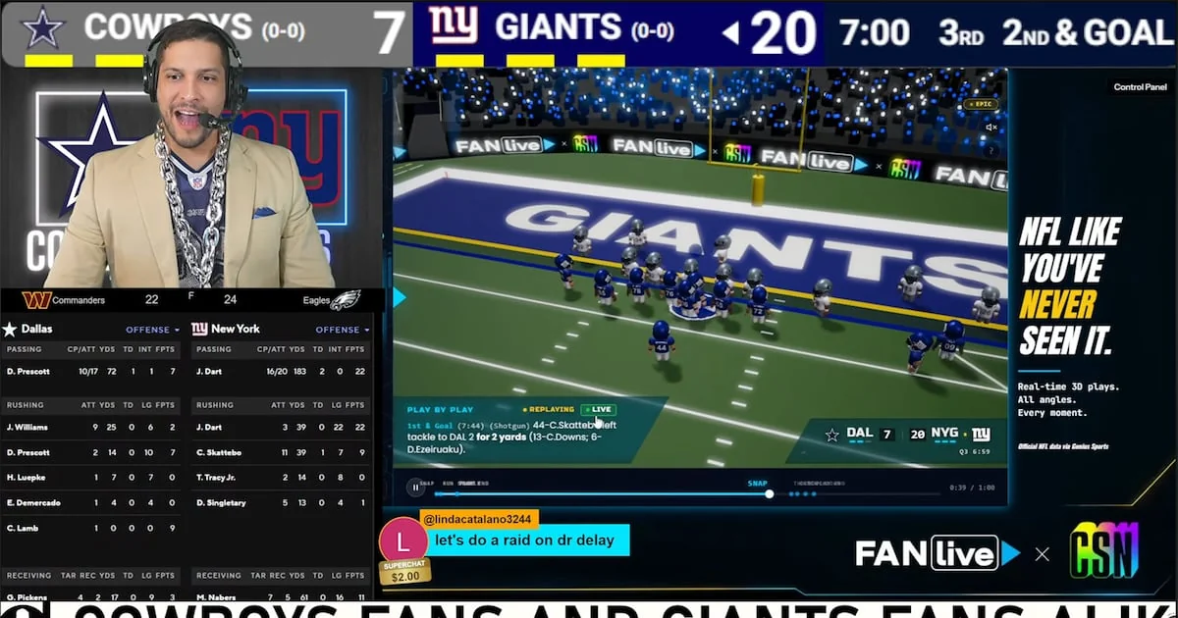
Task: Click the replay progress slider handle
Action: (770, 493)
